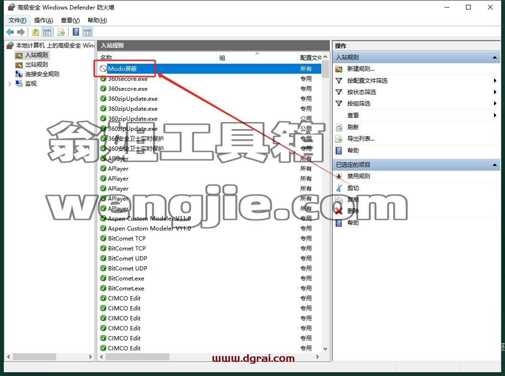Viewport: 505px width, 376px height.
Task: Expand the 监视 tree node
Action: (10, 84)
